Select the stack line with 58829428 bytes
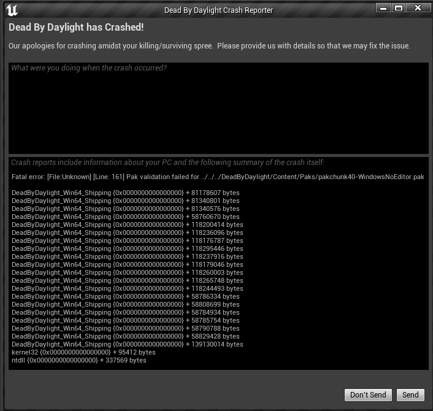The width and height of the screenshot is (433, 411). click(126, 336)
